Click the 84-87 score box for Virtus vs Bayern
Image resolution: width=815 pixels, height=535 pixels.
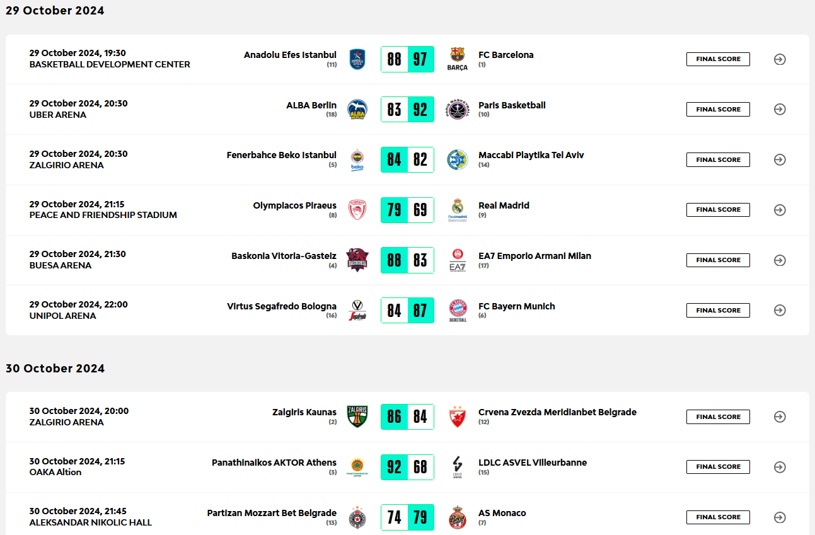tap(407, 311)
